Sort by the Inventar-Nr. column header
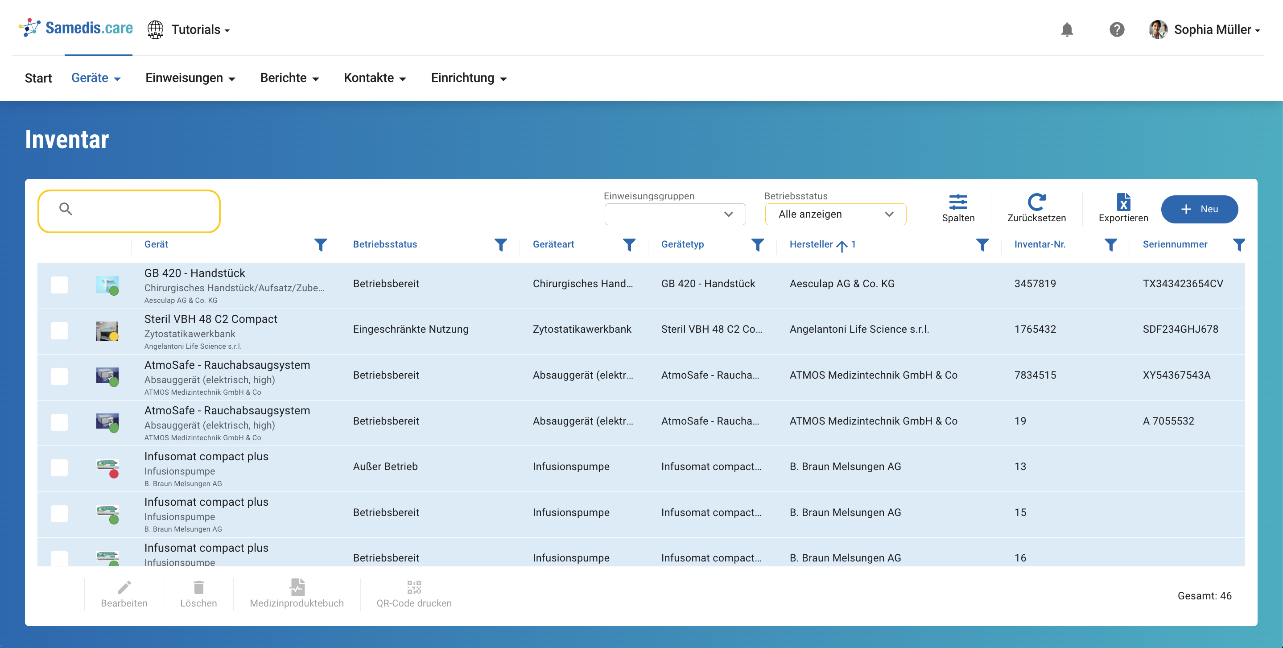The image size is (1283, 648). 1040,244
